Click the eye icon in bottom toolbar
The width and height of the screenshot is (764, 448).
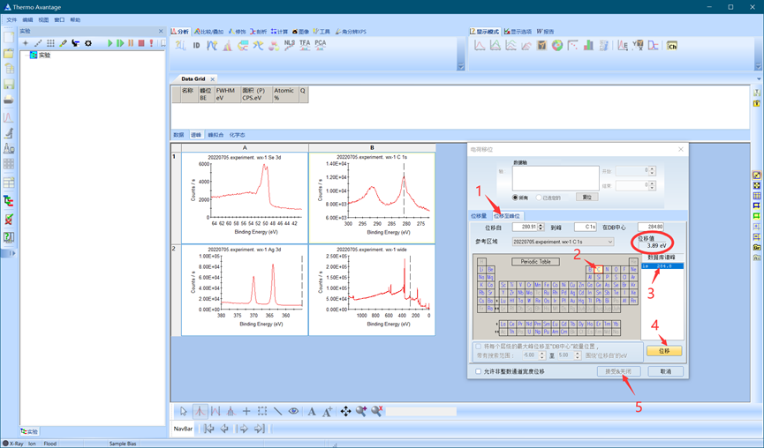tap(294, 411)
